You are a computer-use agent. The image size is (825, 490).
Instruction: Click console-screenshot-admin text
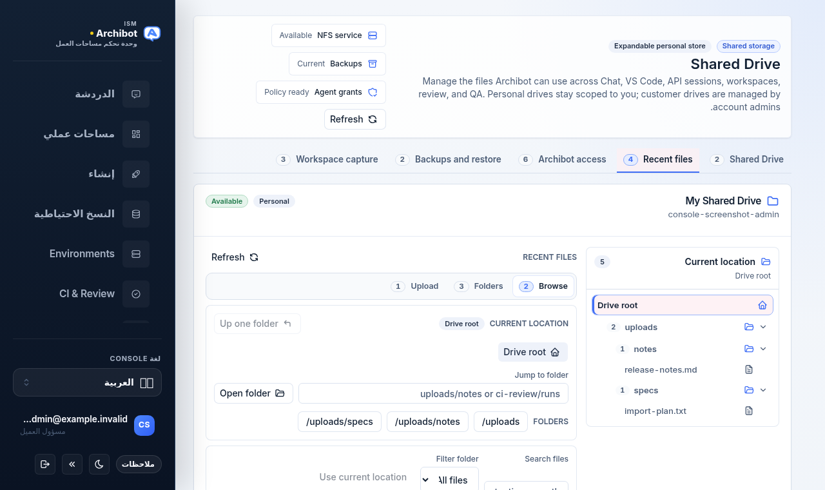tap(723, 215)
